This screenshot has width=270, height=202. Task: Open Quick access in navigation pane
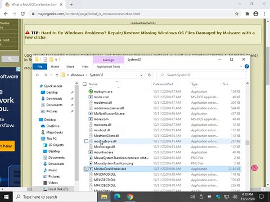pos(53,86)
